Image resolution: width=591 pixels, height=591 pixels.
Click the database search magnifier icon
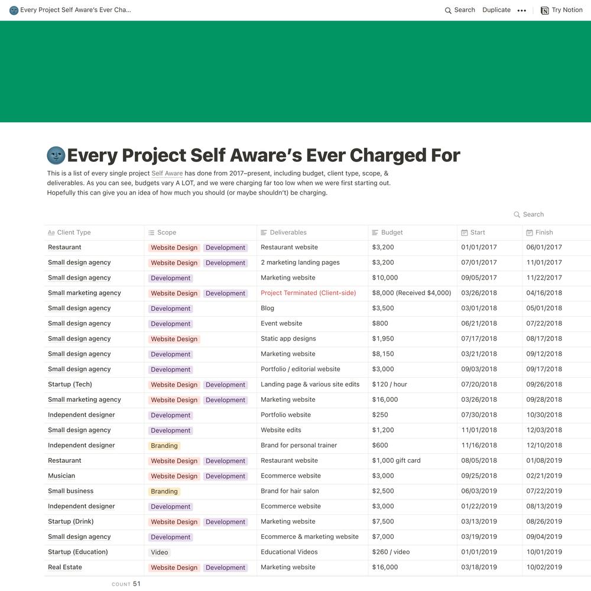pyautogui.click(x=517, y=215)
